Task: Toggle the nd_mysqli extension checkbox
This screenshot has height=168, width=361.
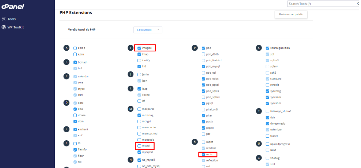Action: pyautogui.click(x=139, y=160)
